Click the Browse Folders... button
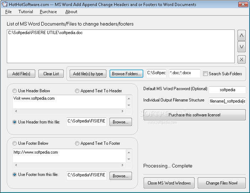 126,74
